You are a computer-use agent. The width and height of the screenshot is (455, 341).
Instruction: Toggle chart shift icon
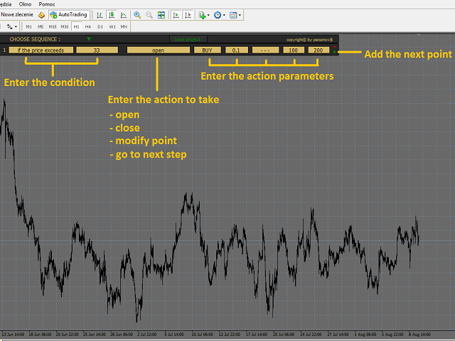(188, 15)
